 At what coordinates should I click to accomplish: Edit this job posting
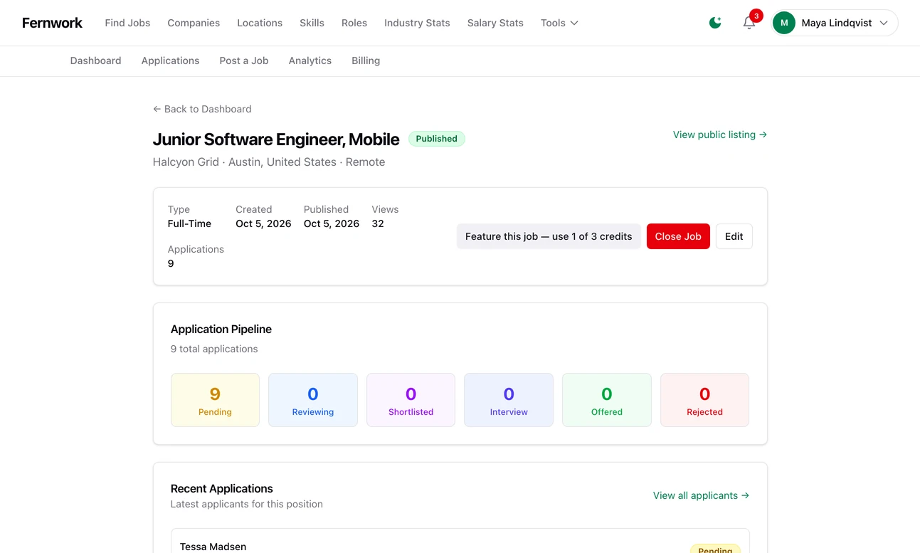[734, 236]
